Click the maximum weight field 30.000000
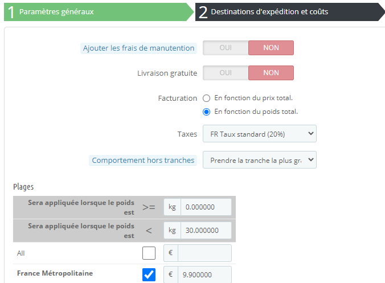 click(206, 230)
